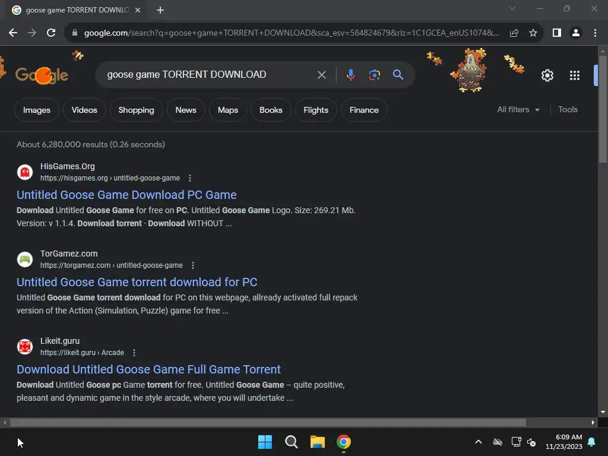The height and width of the screenshot is (456, 608).
Task: Switch to Finance results
Action: [364, 110]
